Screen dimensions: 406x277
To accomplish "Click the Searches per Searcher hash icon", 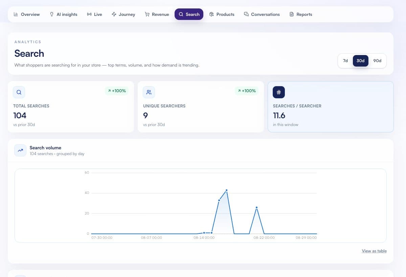I will [x=279, y=92].
